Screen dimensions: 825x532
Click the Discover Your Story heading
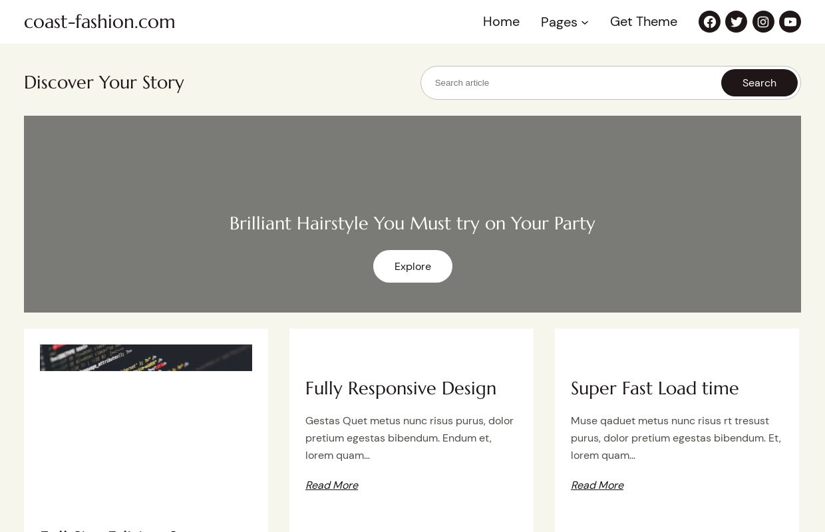pos(104,82)
